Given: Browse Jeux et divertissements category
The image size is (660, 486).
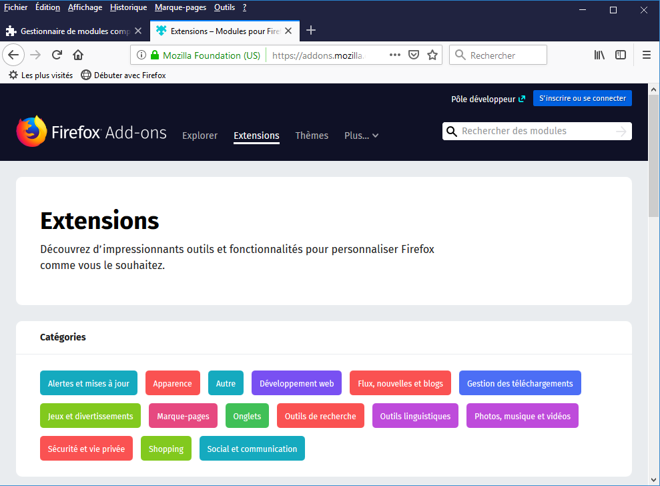Looking at the screenshot, I should coord(90,416).
